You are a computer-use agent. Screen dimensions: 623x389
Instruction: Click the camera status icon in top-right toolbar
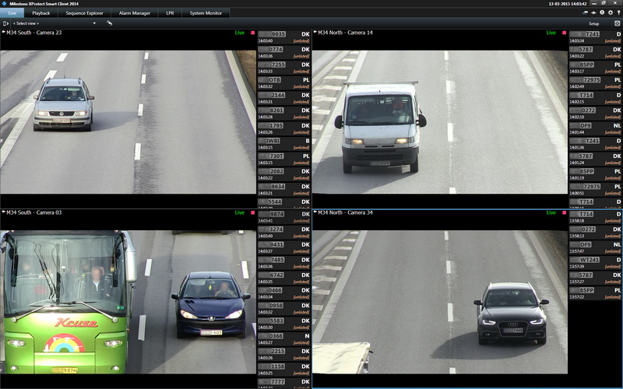(585, 13)
